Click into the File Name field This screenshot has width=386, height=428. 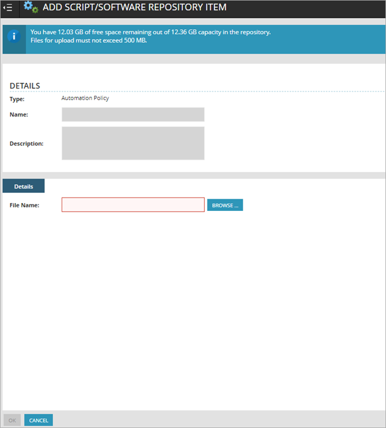(133, 205)
